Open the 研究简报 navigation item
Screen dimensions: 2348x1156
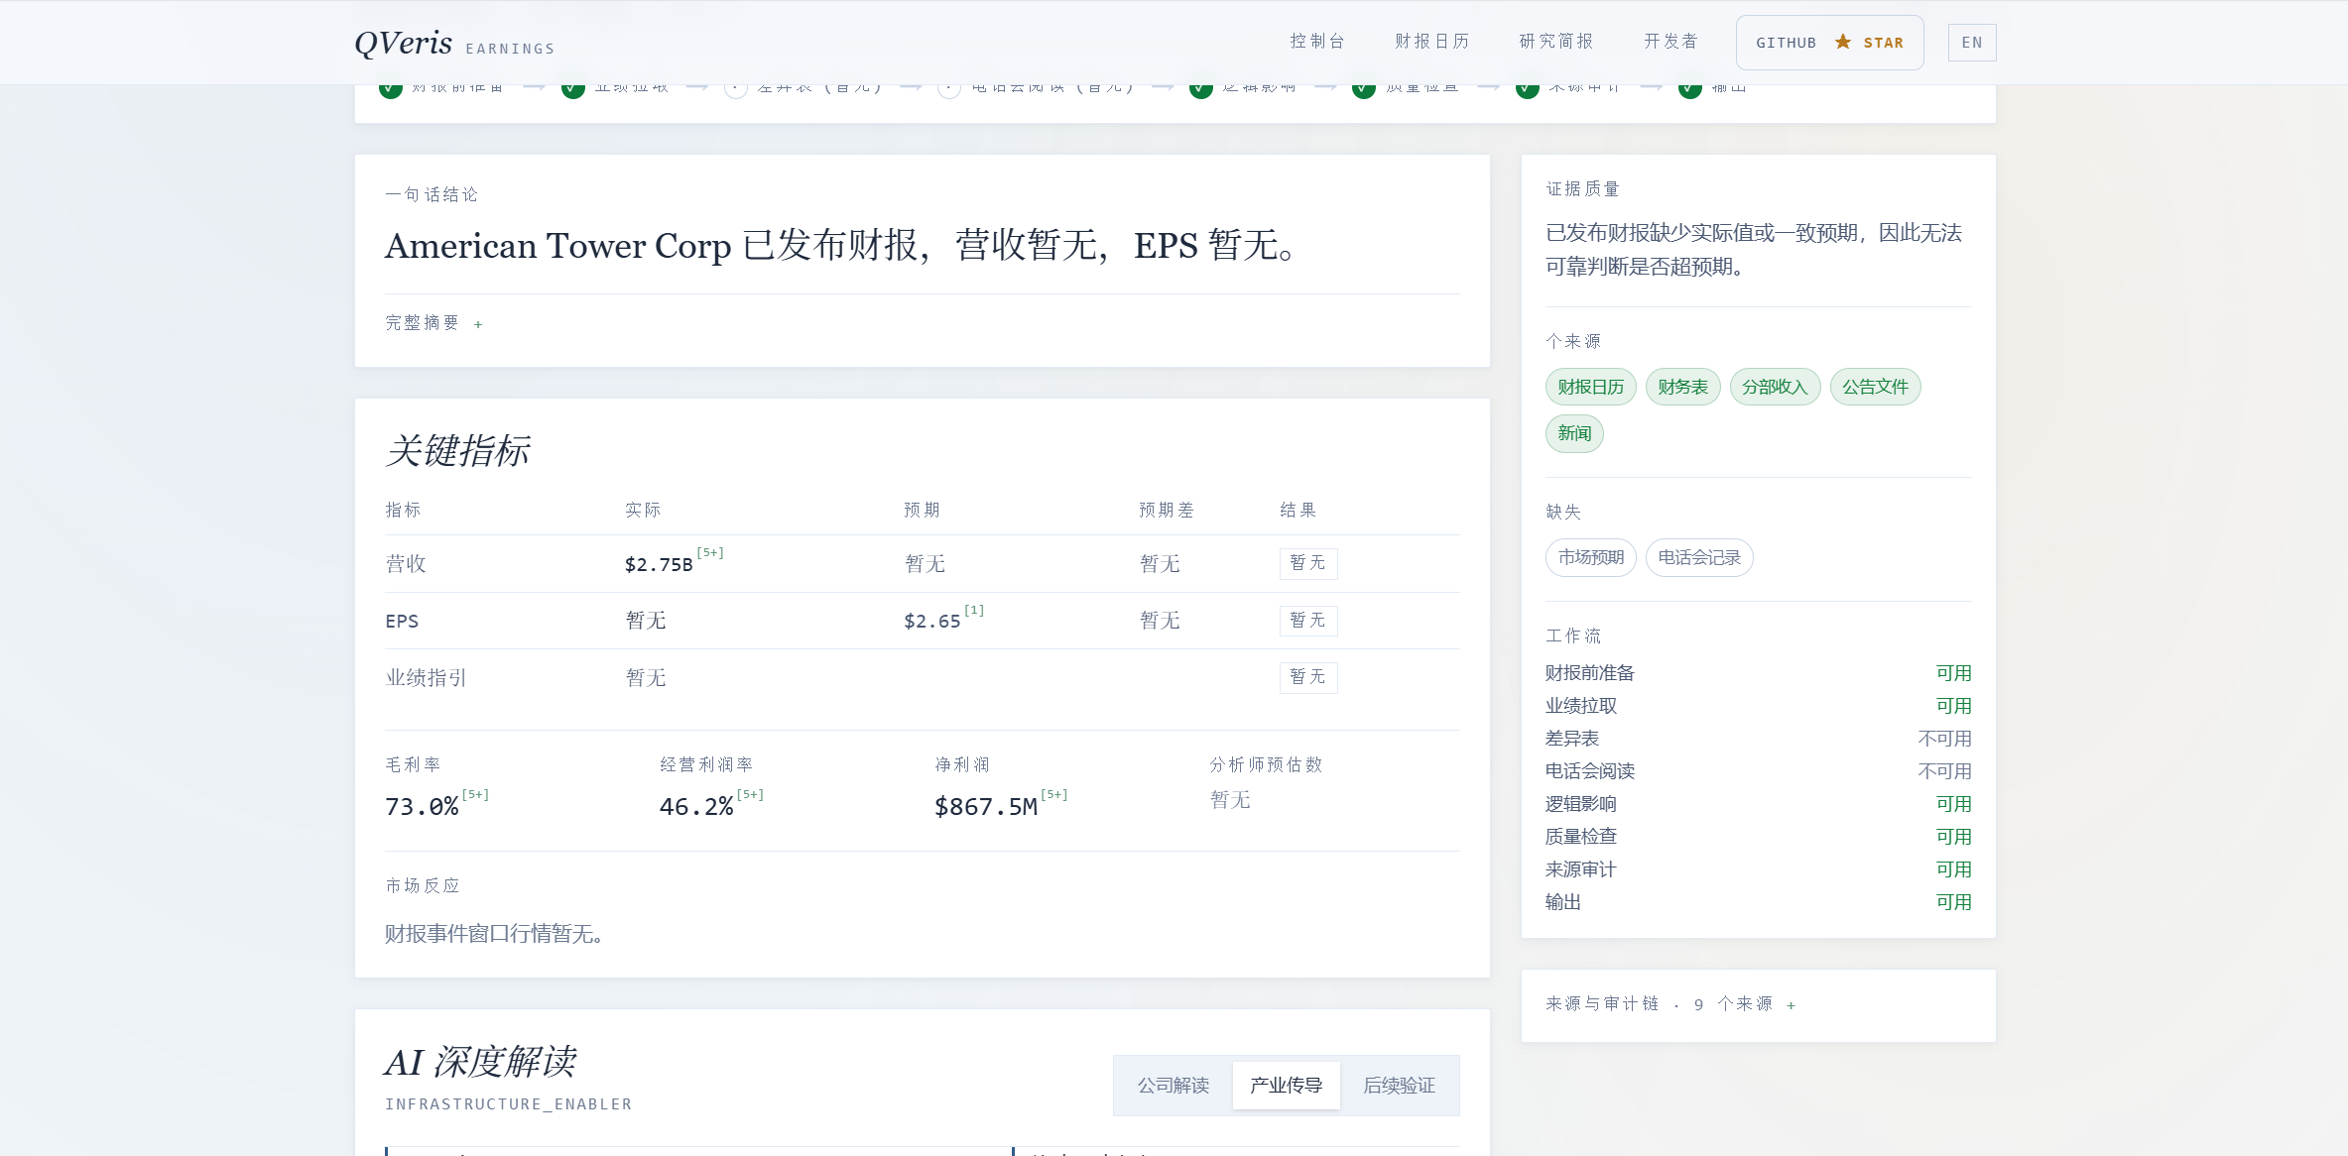click(1556, 42)
